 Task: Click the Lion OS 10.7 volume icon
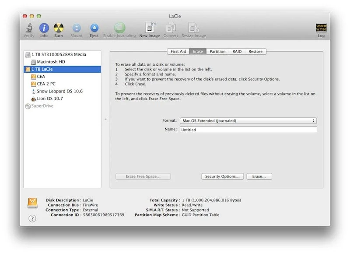pyautogui.click(x=34, y=99)
